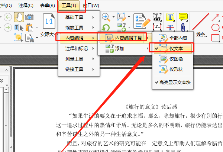Click the 实际大小 label

[x=49, y=35]
